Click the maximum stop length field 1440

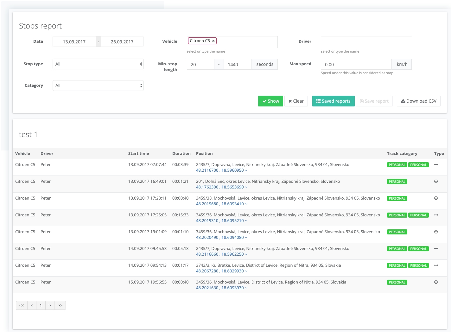click(238, 65)
